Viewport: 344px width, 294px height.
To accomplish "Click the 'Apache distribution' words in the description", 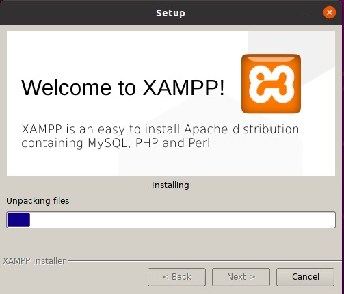I will 241,129.
